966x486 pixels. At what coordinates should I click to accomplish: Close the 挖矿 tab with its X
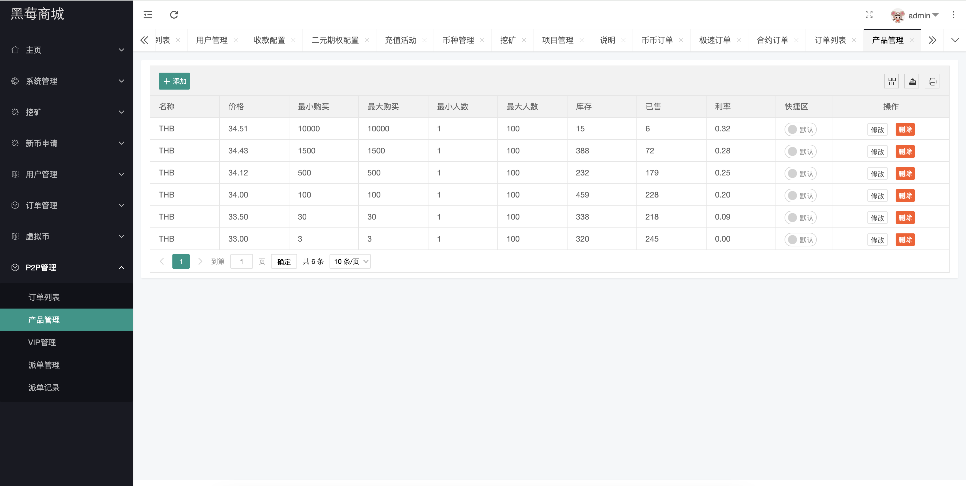525,40
